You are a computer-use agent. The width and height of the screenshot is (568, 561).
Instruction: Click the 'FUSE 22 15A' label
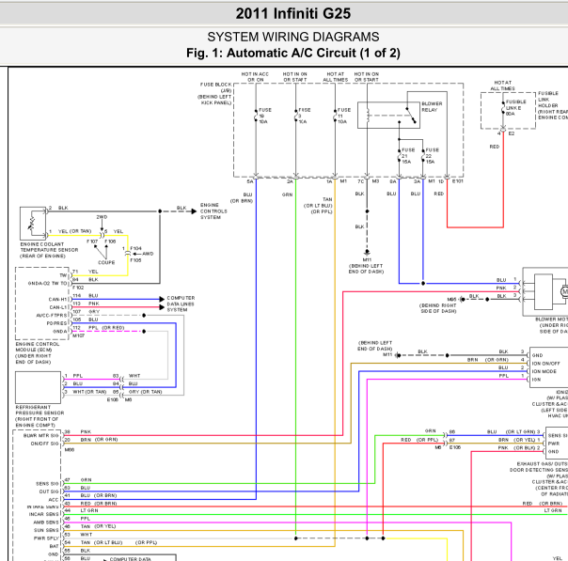(x=432, y=156)
